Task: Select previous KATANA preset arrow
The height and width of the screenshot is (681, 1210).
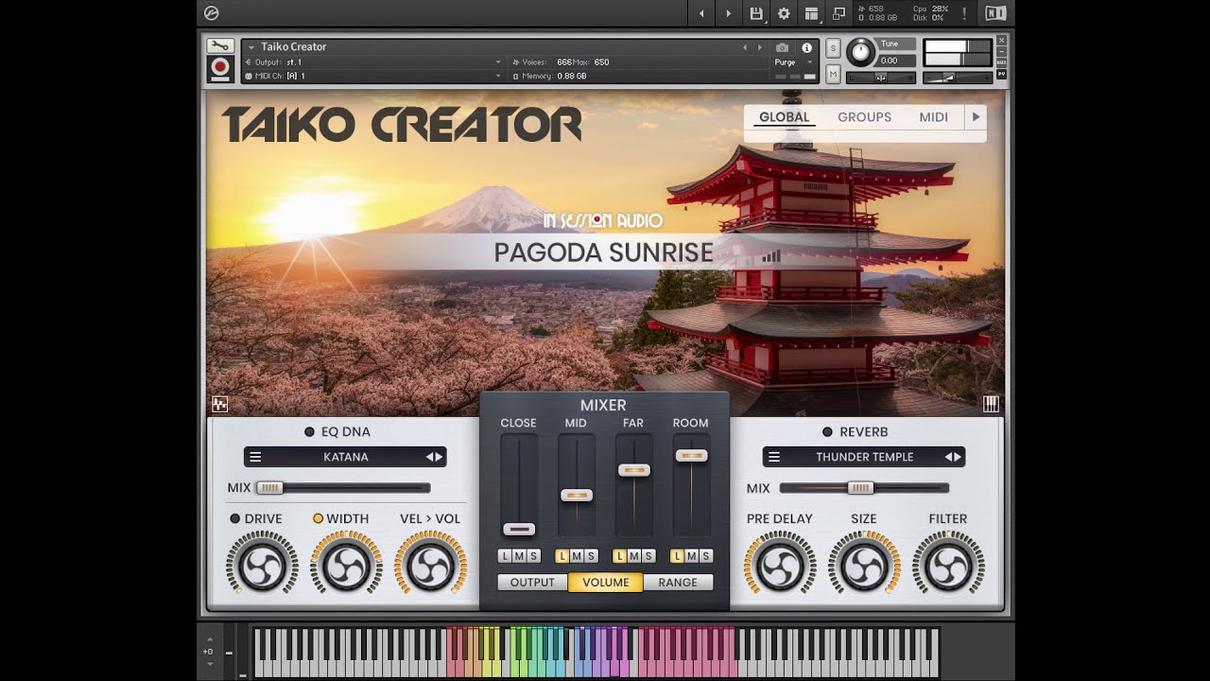Action: coord(429,457)
